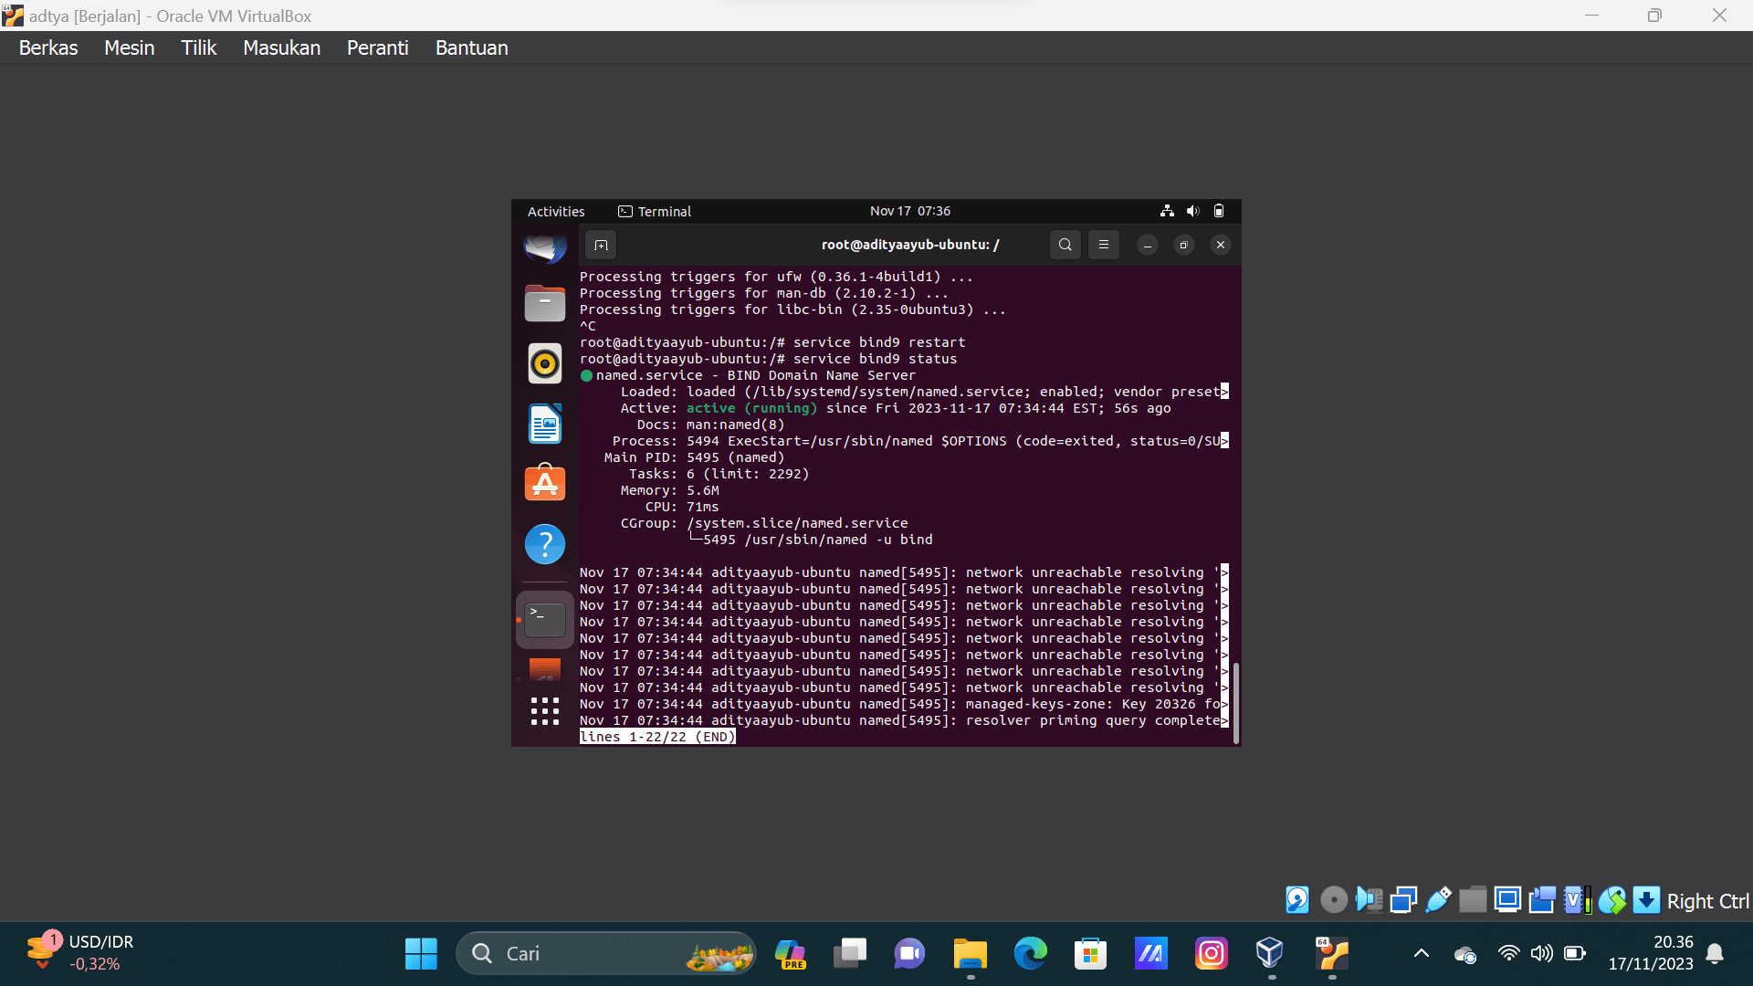Click the hard disk activity indicator in VirtualBox
Image resolution: width=1753 pixels, height=986 pixels.
pyautogui.click(x=1297, y=900)
